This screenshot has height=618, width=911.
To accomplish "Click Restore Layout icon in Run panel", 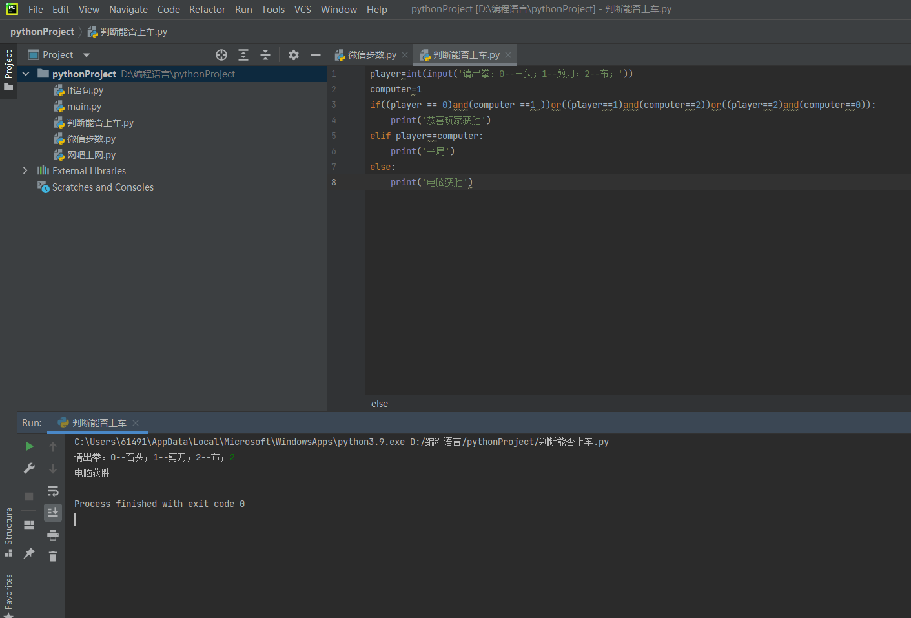I will [x=29, y=525].
